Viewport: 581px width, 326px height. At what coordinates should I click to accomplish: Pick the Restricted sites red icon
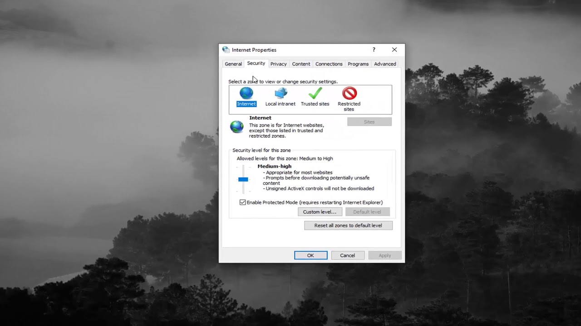(350, 93)
